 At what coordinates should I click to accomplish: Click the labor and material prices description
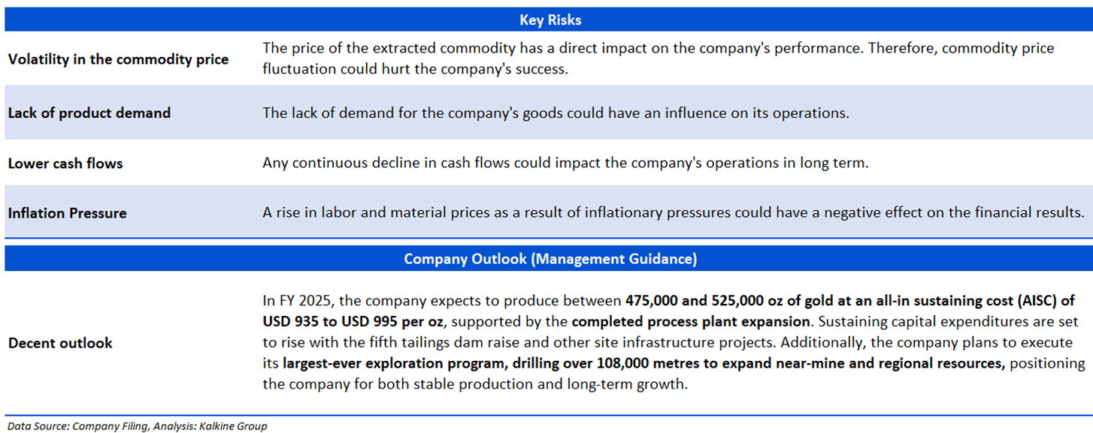(x=672, y=213)
